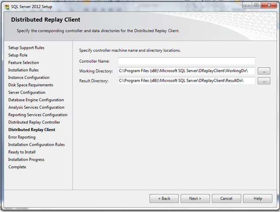Select the Analysis Services Configuration step
Screen dimensions: 280x212
36,107
